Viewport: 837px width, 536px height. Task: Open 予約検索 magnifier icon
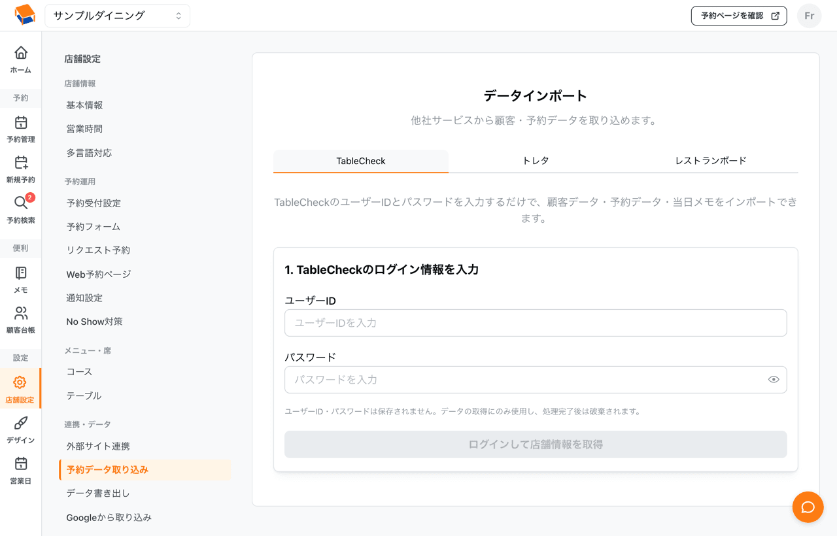tap(21, 203)
